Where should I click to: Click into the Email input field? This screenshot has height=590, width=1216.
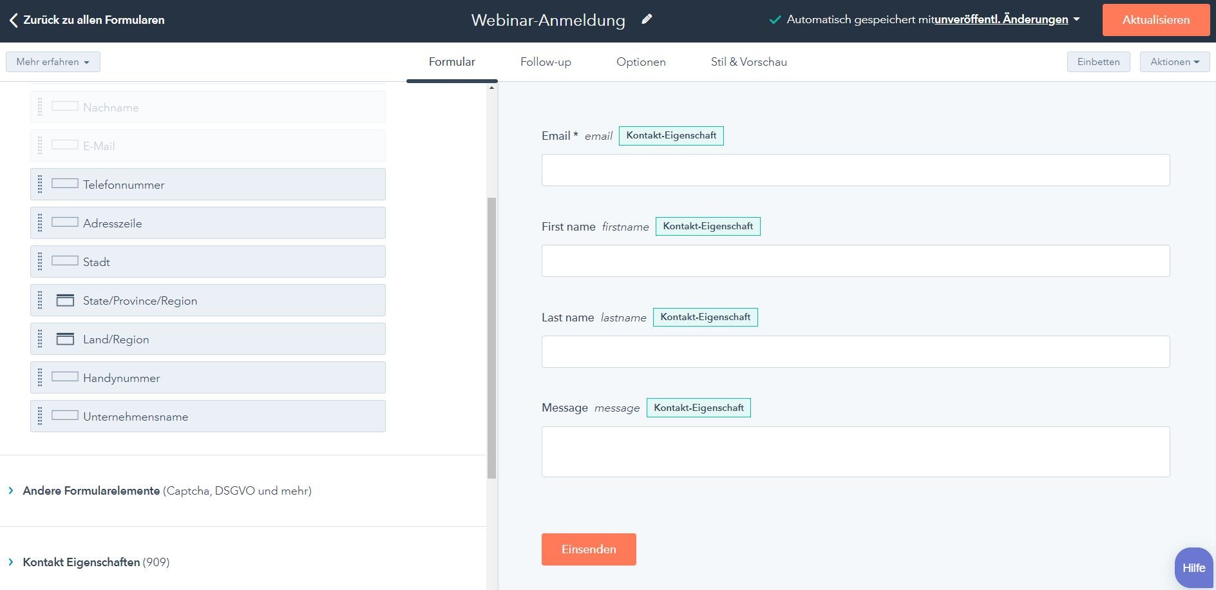[x=855, y=170]
